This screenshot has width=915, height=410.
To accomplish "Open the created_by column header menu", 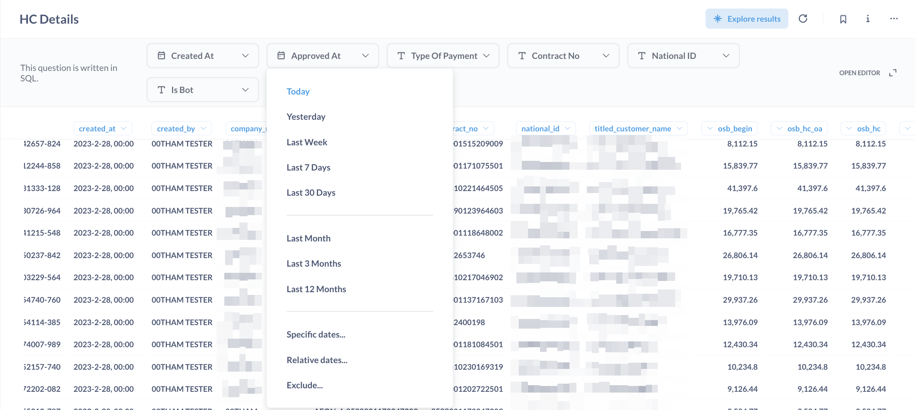I will click(x=181, y=129).
